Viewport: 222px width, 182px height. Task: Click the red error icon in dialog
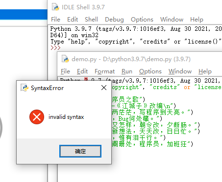click(37, 117)
